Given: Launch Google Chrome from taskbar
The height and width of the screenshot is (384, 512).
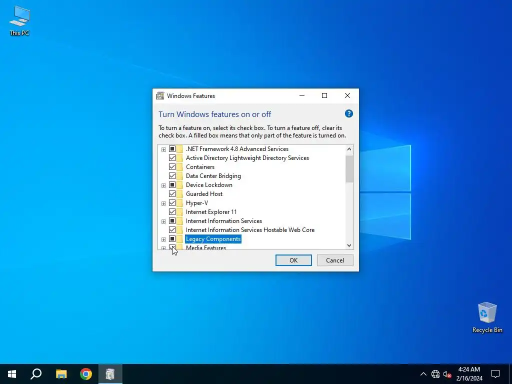Looking at the screenshot, I should click(86, 374).
